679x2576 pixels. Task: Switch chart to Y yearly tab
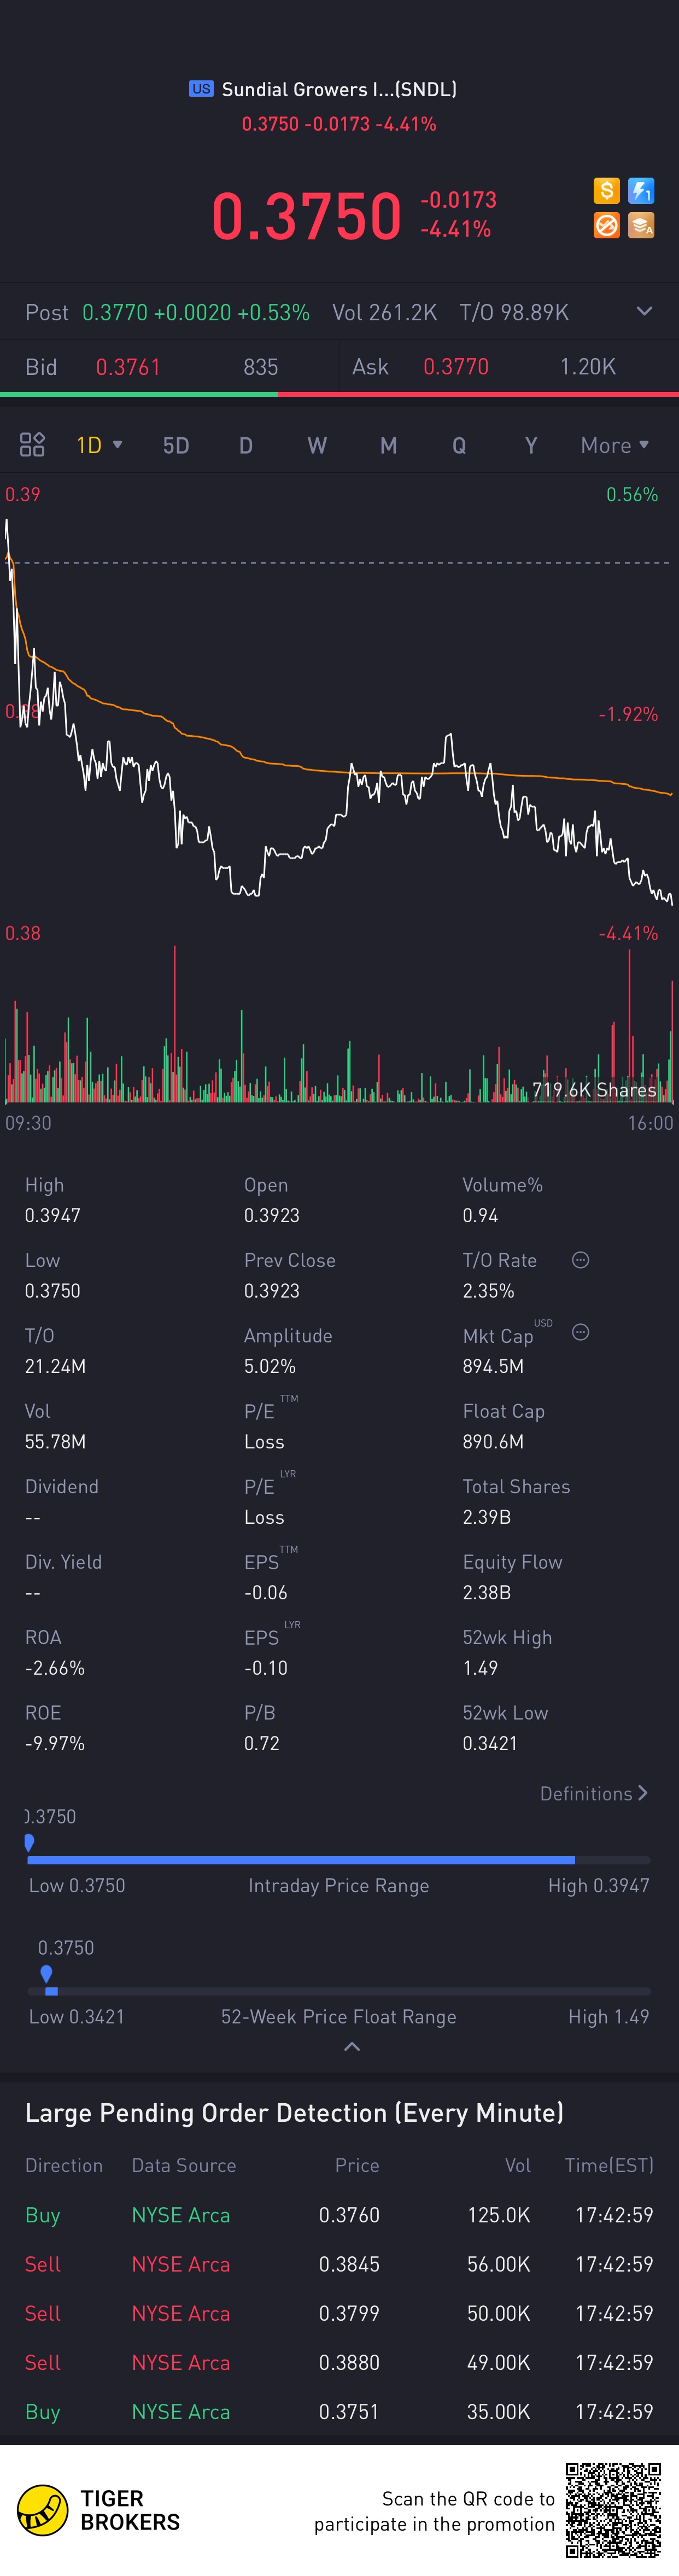point(531,445)
